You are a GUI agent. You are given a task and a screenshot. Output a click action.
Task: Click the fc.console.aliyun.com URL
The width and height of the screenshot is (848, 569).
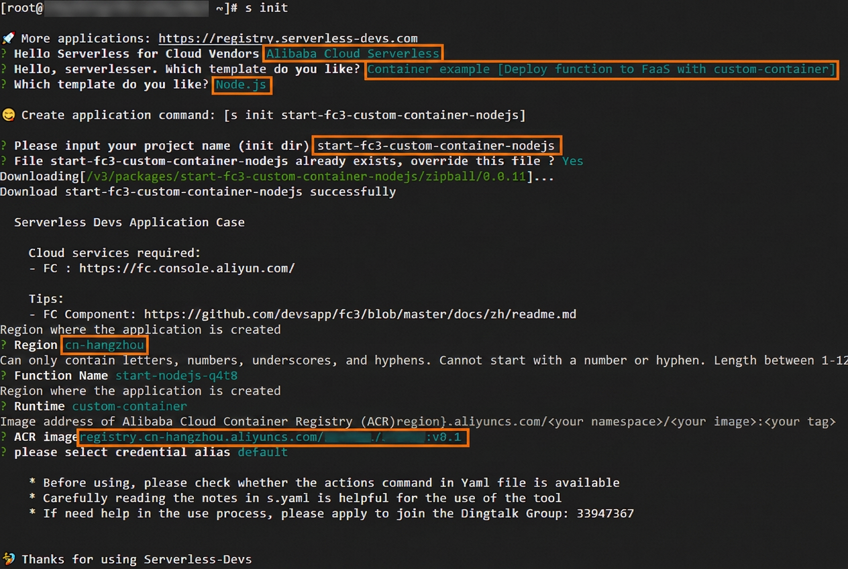pos(187,268)
